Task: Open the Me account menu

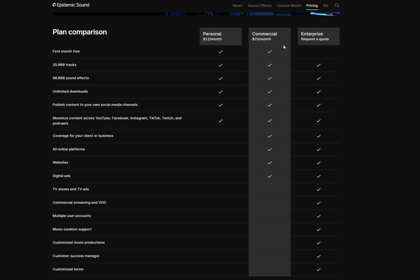Action: click(x=326, y=5)
